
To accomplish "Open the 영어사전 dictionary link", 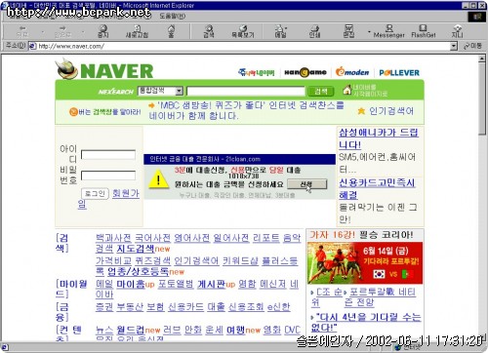I will pyautogui.click(x=191, y=238).
